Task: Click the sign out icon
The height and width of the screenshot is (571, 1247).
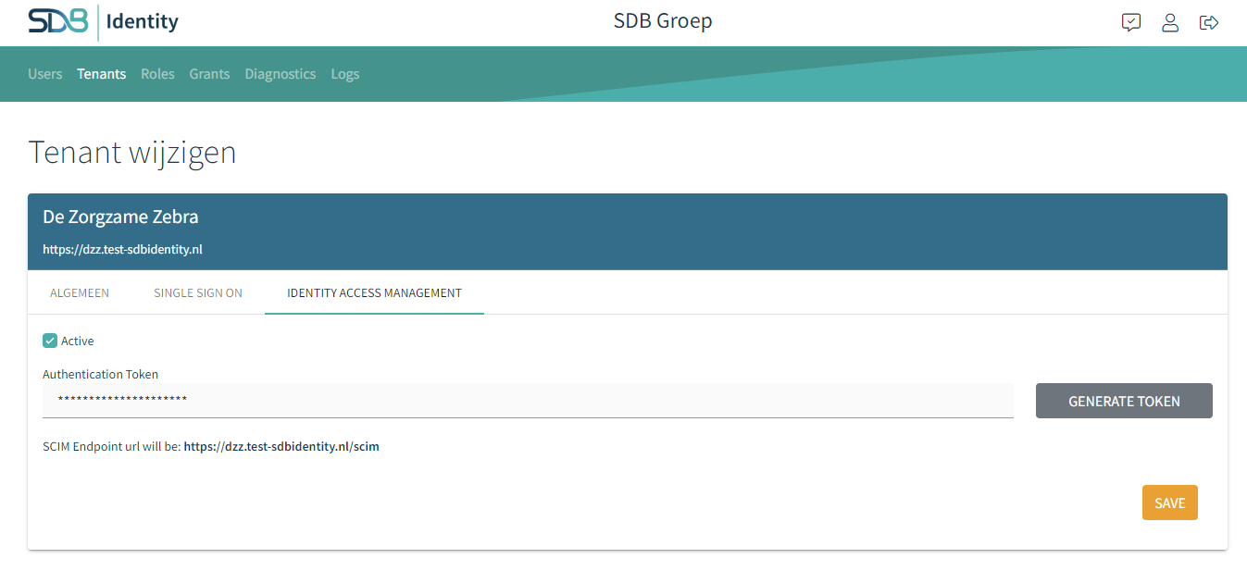Action: click(x=1209, y=22)
